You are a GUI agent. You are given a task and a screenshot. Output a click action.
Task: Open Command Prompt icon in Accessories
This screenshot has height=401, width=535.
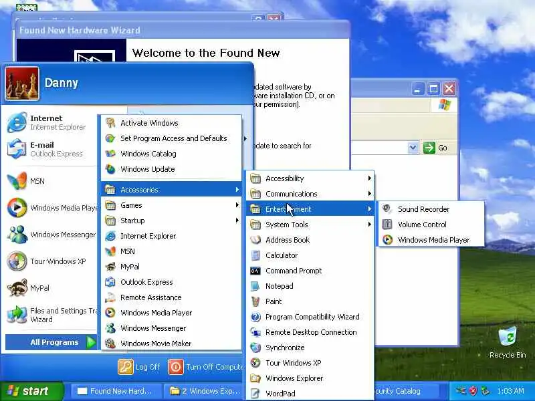pyautogui.click(x=255, y=271)
